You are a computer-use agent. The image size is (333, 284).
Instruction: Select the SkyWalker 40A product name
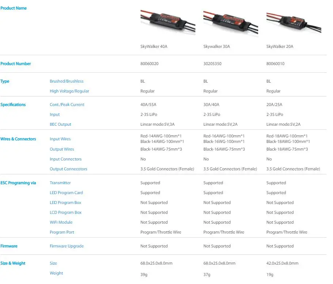click(x=154, y=46)
